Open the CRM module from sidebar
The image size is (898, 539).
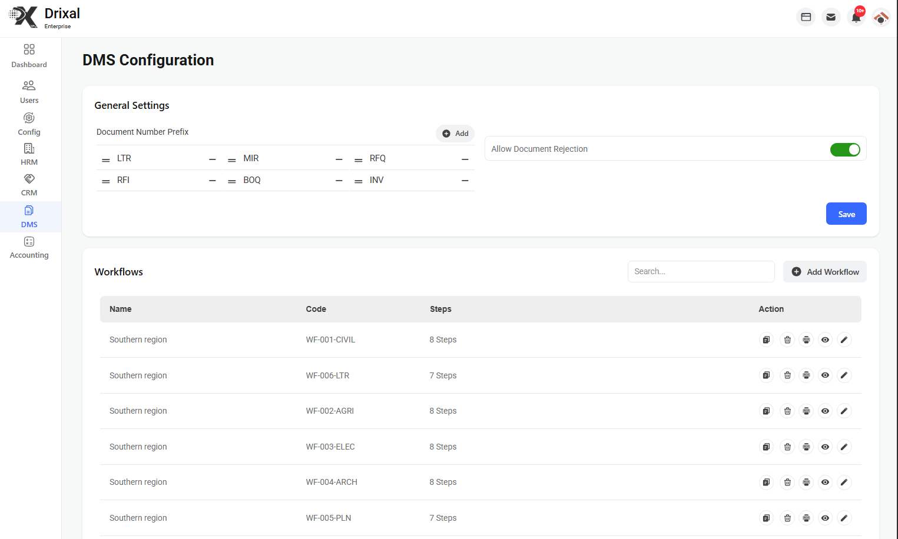(x=29, y=184)
